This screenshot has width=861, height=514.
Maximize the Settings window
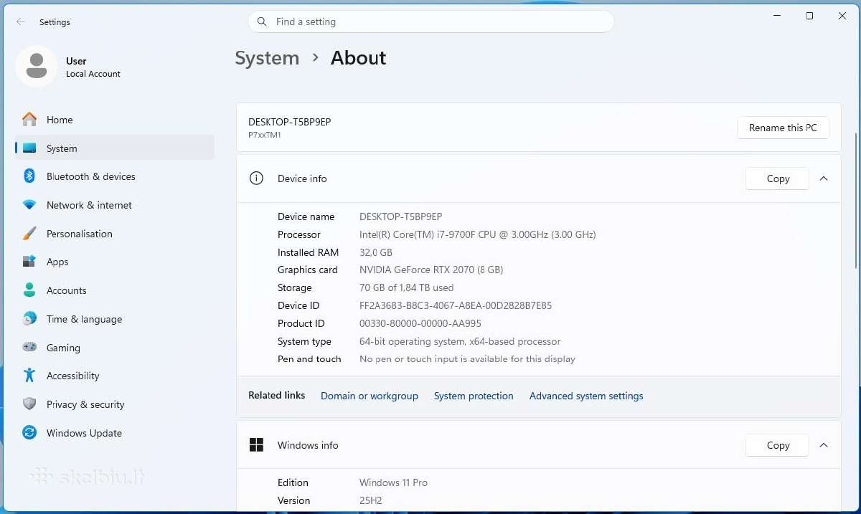pyautogui.click(x=809, y=16)
